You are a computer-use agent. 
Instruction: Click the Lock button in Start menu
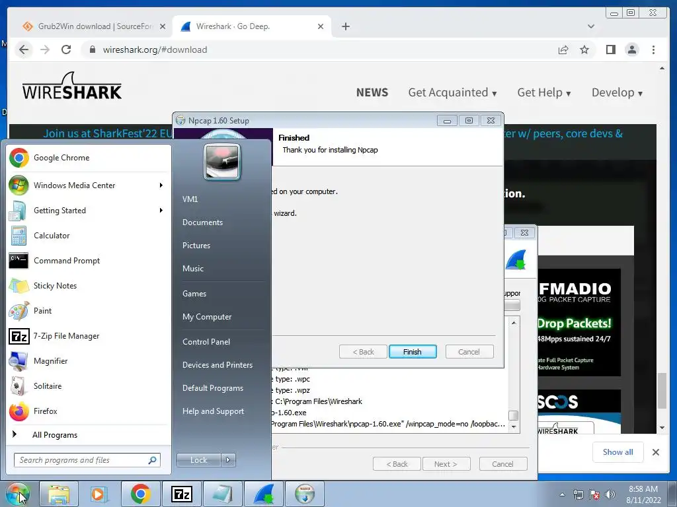click(x=199, y=460)
